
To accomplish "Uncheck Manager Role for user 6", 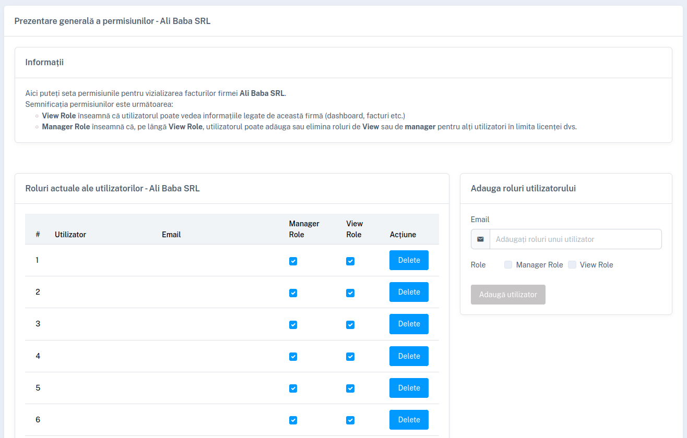I will (293, 420).
